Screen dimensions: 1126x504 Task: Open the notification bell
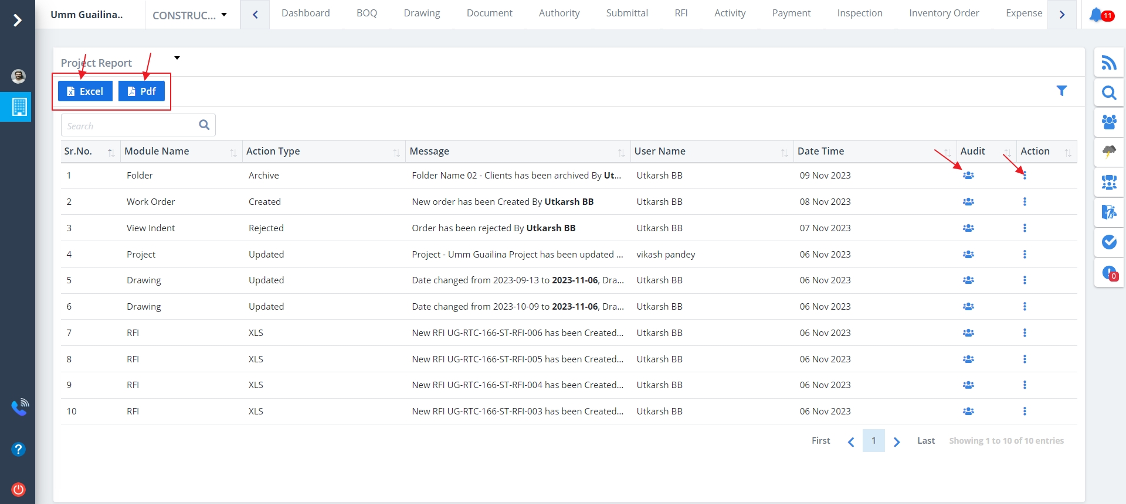1096,15
